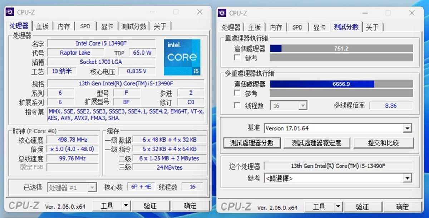Open the <請選擇> reference processor dropdown
This screenshot has height=218, width=429.
click(x=407, y=178)
